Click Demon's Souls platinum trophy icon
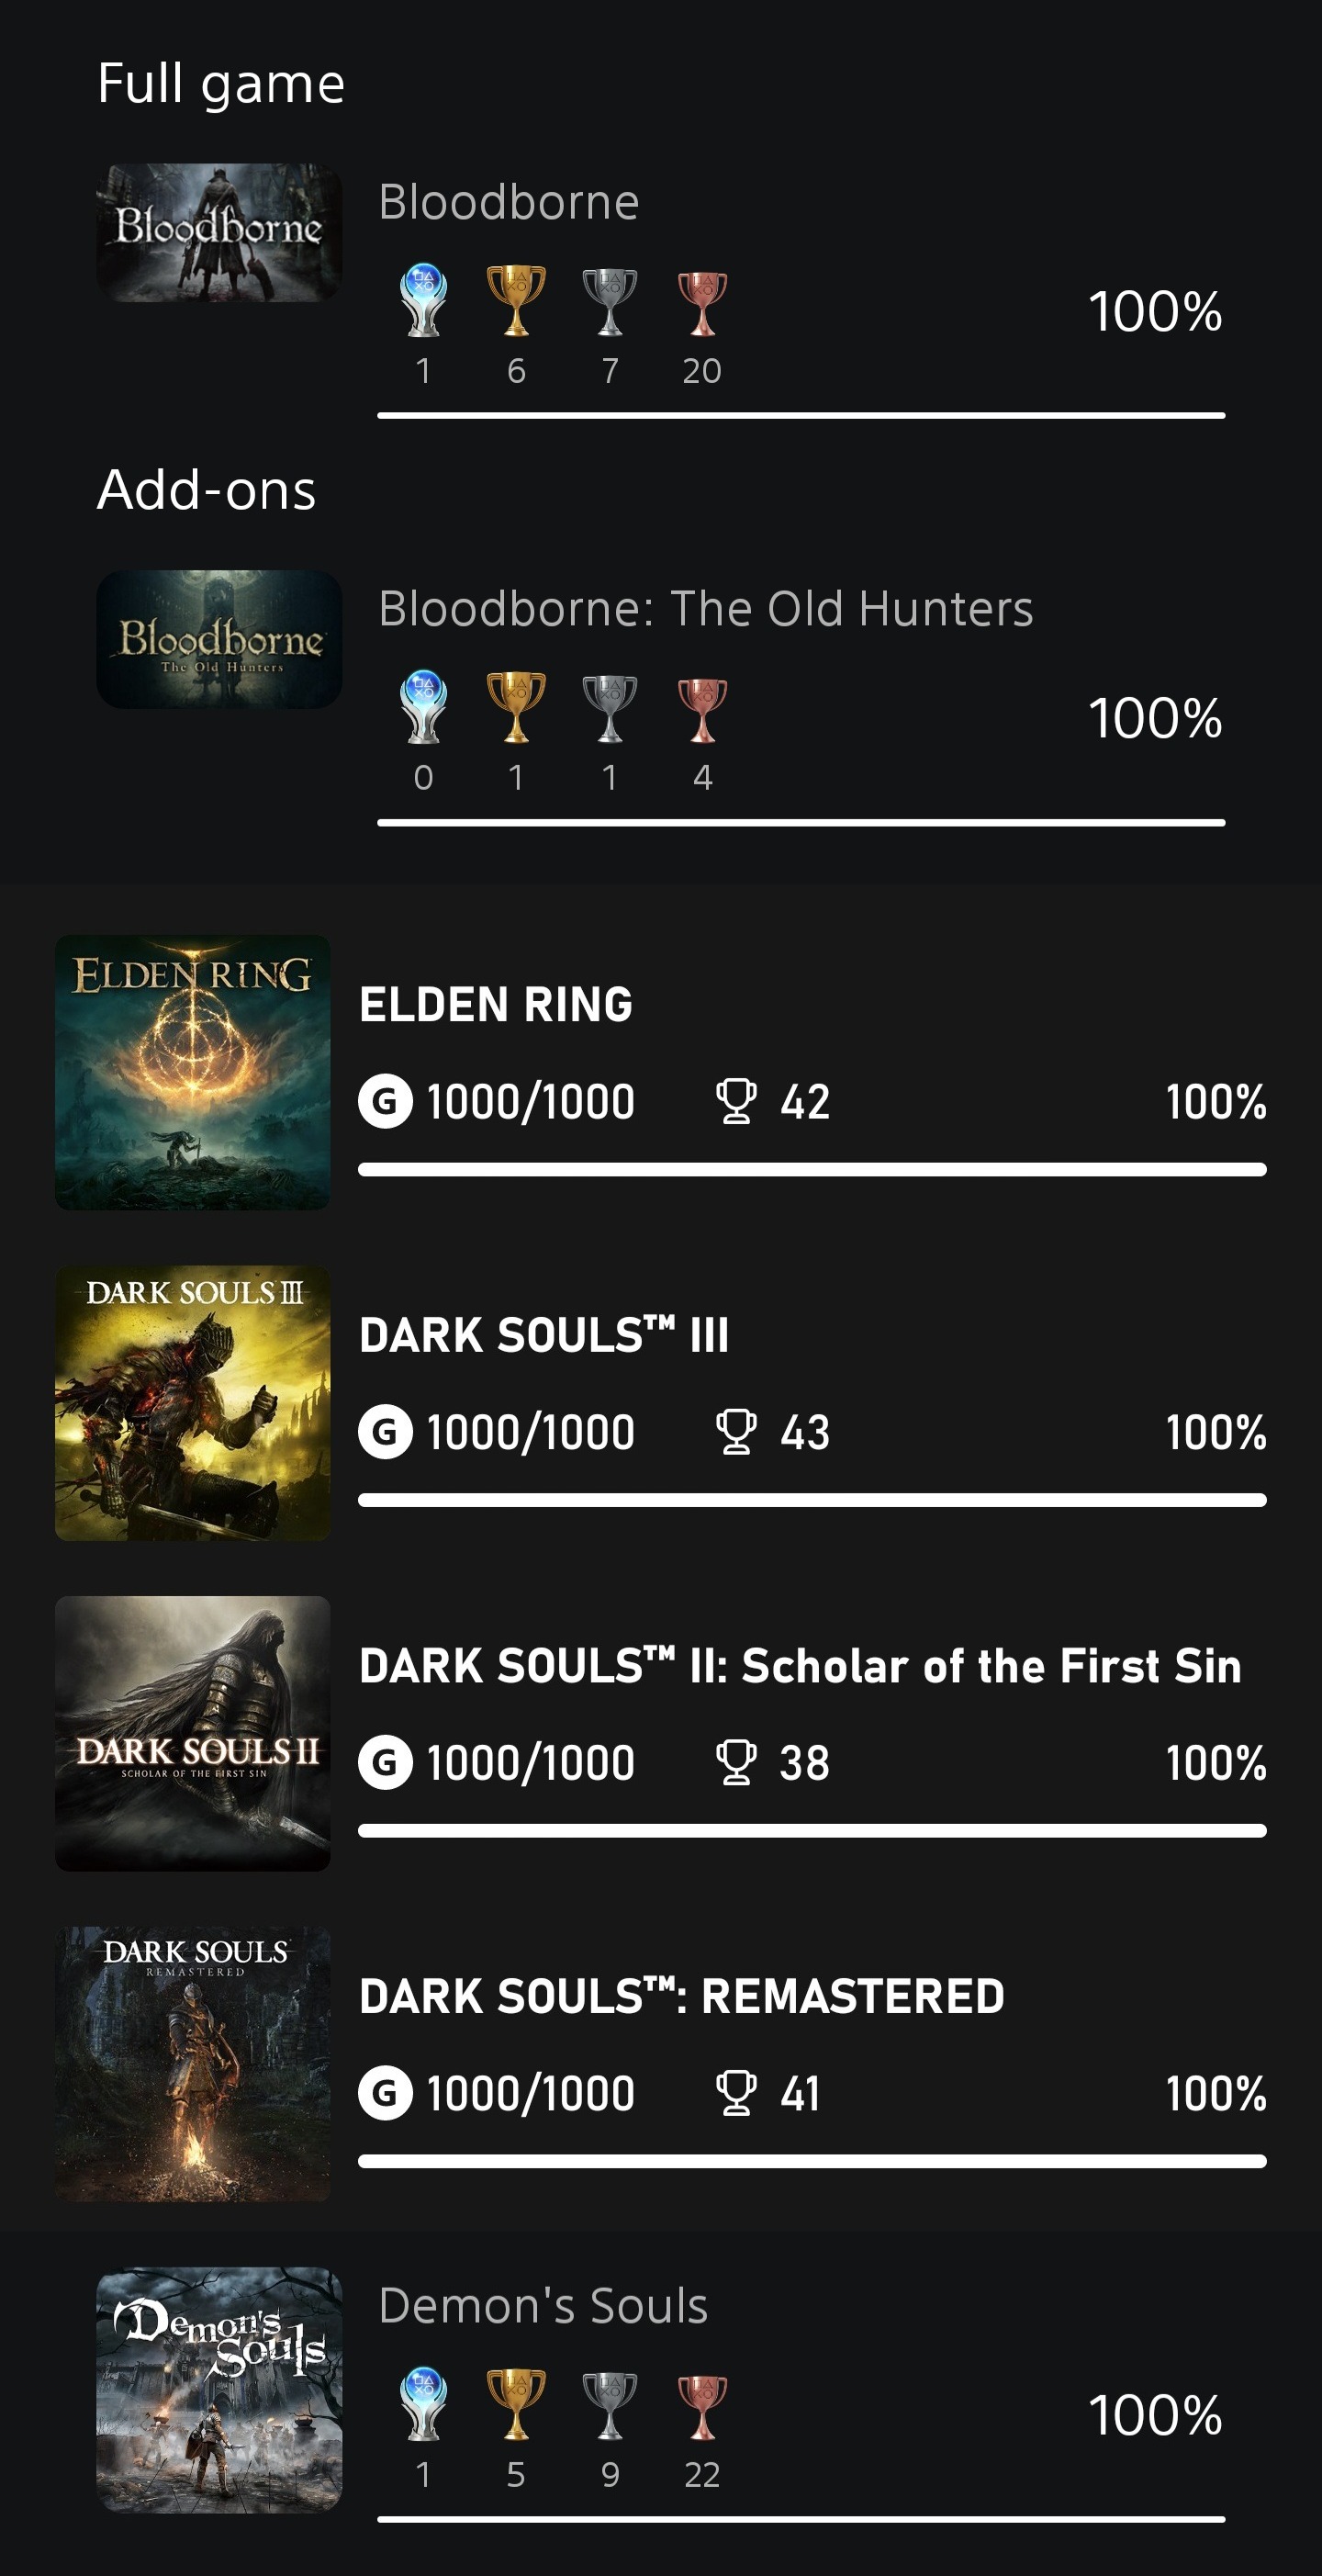1322x2576 pixels. click(x=423, y=2404)
